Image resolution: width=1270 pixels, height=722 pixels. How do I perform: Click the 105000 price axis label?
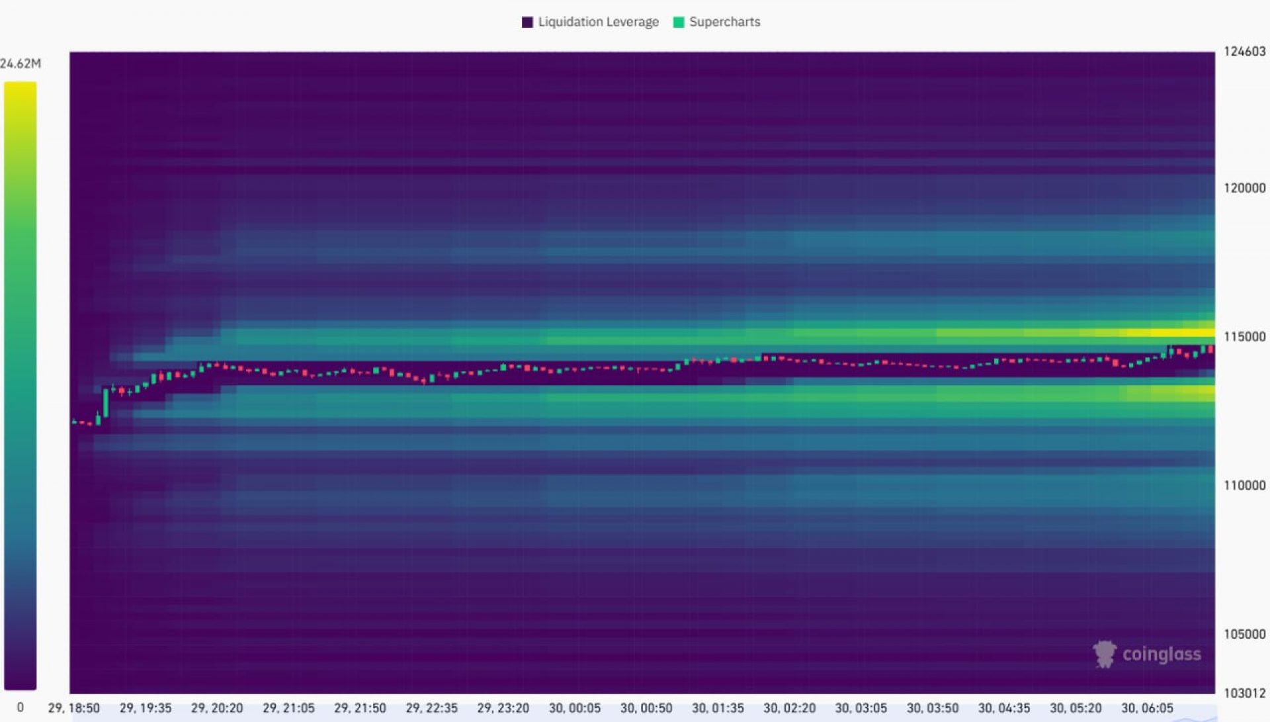pos(1244,634)
